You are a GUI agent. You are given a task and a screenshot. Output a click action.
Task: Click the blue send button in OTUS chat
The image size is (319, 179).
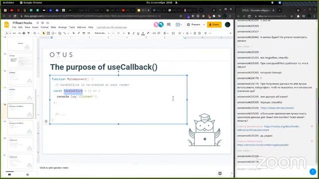coord(313,172)
